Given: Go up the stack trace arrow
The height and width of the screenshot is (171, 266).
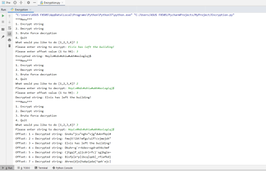Looking at the screenshot, I should point(10,16).
